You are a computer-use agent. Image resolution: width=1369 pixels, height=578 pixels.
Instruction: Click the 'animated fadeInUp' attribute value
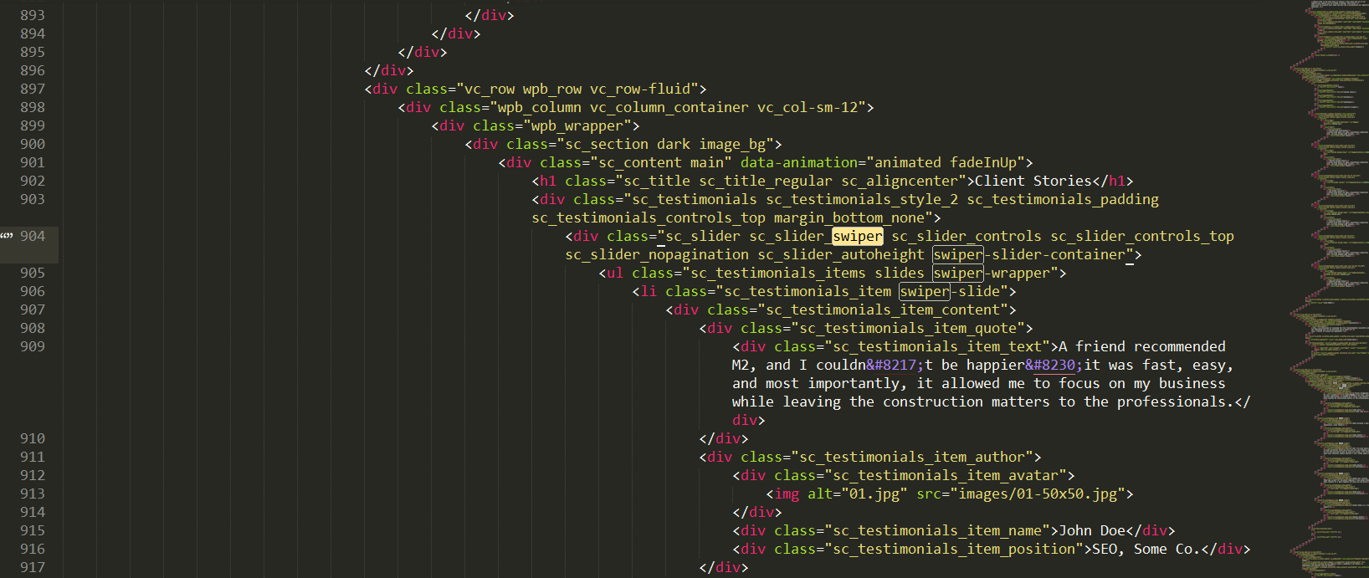946,163
